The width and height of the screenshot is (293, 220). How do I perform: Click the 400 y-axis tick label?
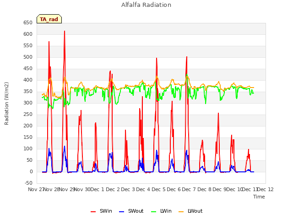pyautogui.click(x=28, y=80)
